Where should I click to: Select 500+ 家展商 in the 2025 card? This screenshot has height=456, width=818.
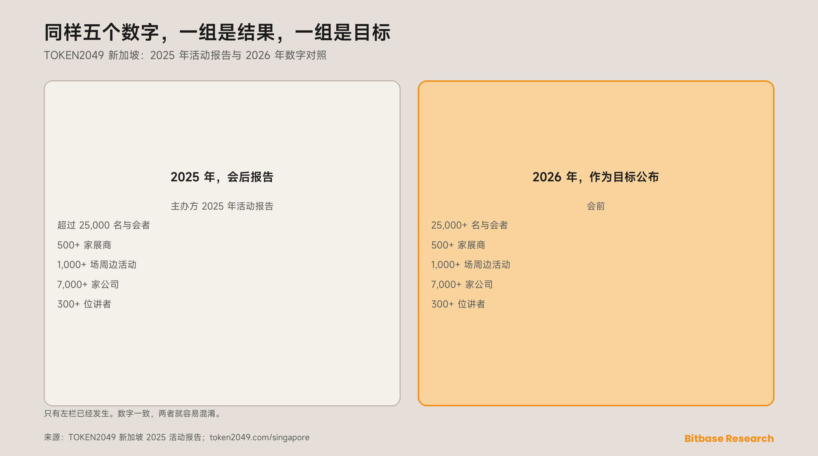[x=84, y=245]
